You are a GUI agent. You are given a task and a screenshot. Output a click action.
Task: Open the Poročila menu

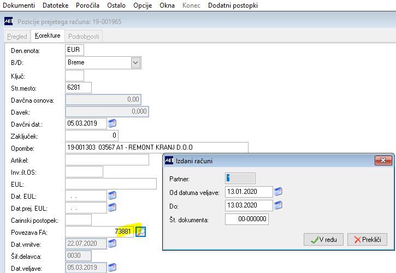[x=87, y=5]
